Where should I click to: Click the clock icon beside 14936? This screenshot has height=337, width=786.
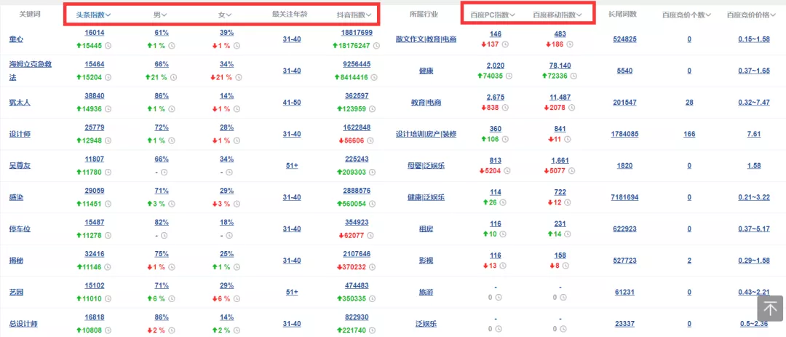pyautogui.click(x=108, y=109)
